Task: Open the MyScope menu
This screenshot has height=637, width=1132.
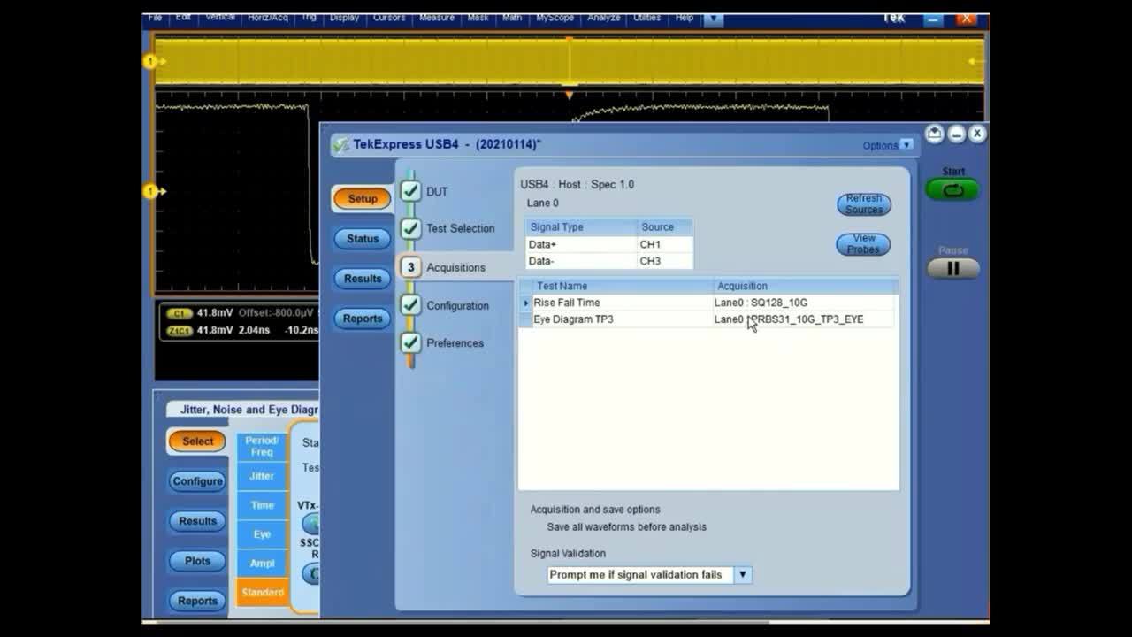Action: point(555,18)
